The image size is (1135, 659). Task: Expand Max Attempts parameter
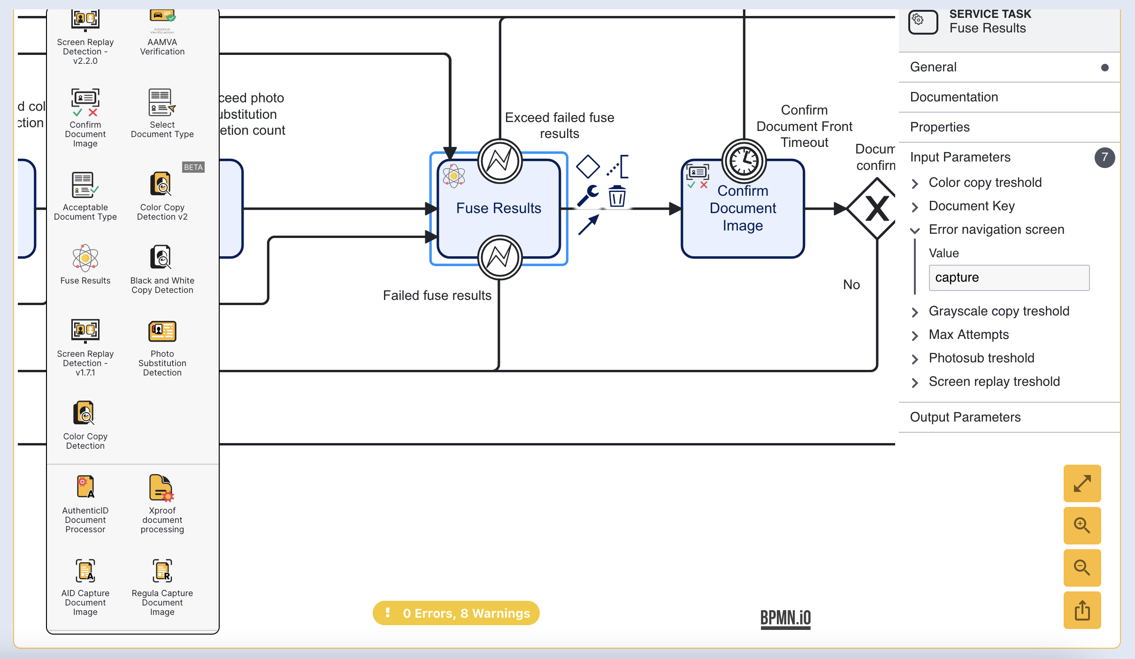click(915, 335)
